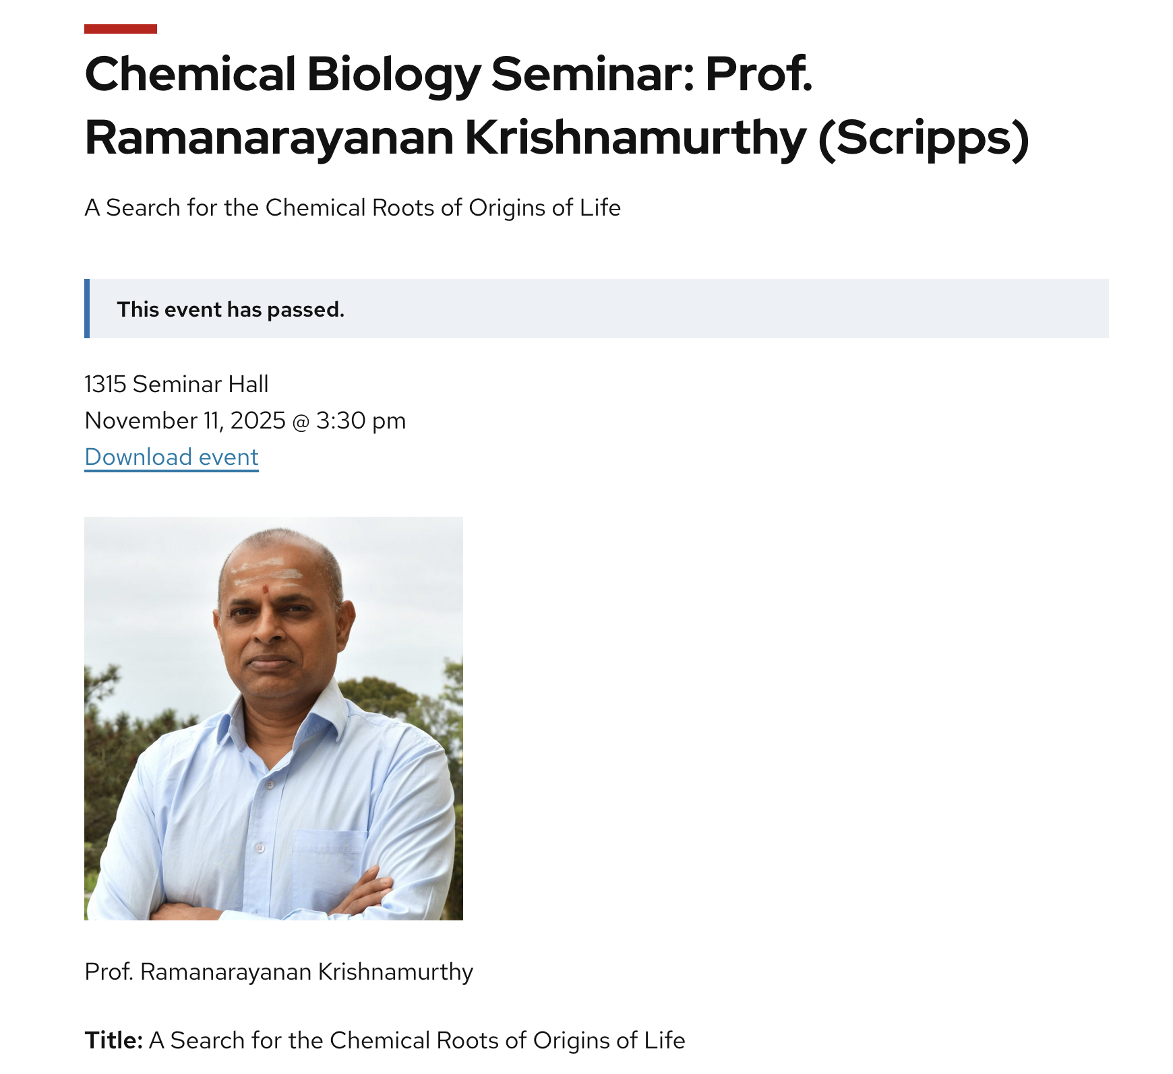Image resolution: width=1173 pixels, height=1074 pixels.
Task: Click "Ramanarayanan Krishnamurthy" in the main heading
Action: point(445,138)
